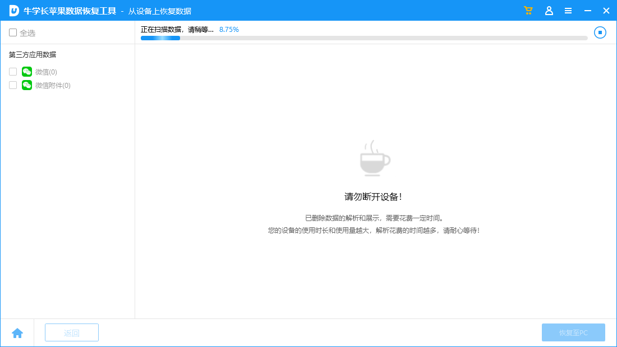The width and height of the screenshot is (617, 347).
Task: Click the 恢复至PC recovery button
Action: (x=573, y=332)
